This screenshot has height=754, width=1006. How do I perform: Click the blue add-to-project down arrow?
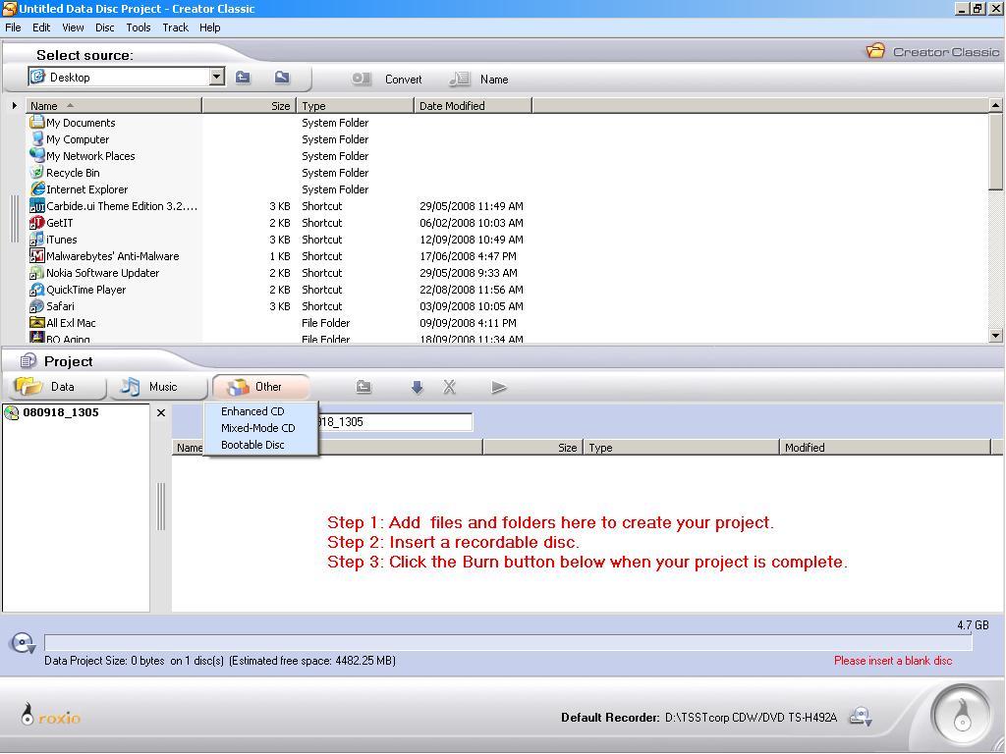[x=417, y=387]
